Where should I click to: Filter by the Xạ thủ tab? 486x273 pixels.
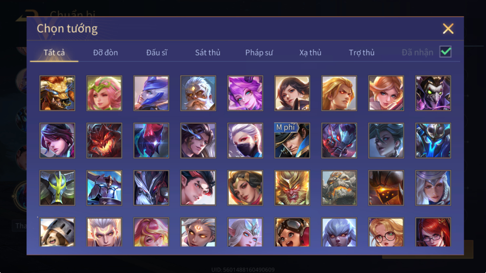point(310,52)
